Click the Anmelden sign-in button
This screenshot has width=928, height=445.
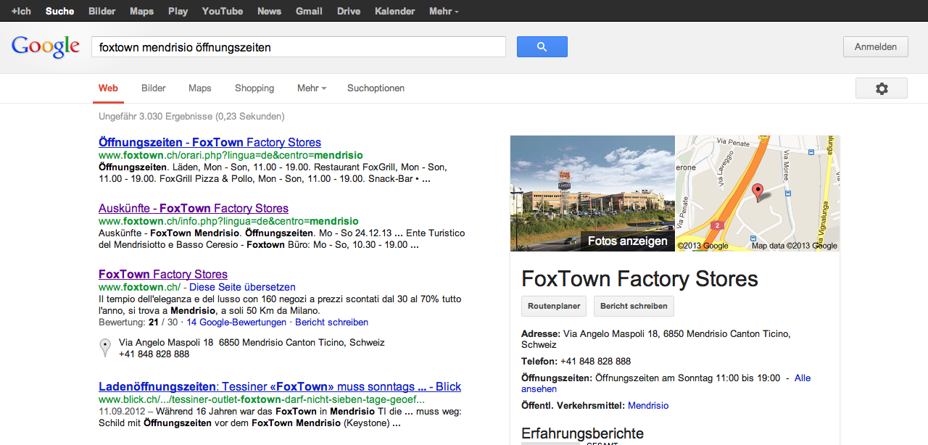pyautogui.click(x=875, y=47)
